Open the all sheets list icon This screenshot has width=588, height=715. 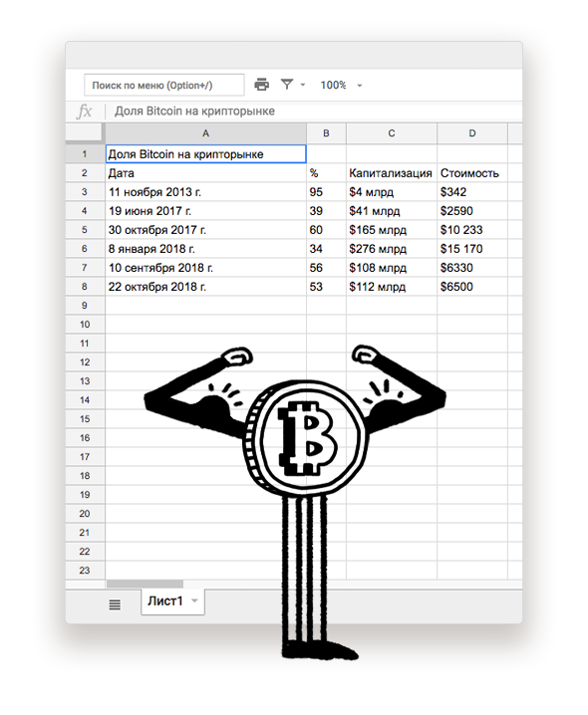click(115, 605)
